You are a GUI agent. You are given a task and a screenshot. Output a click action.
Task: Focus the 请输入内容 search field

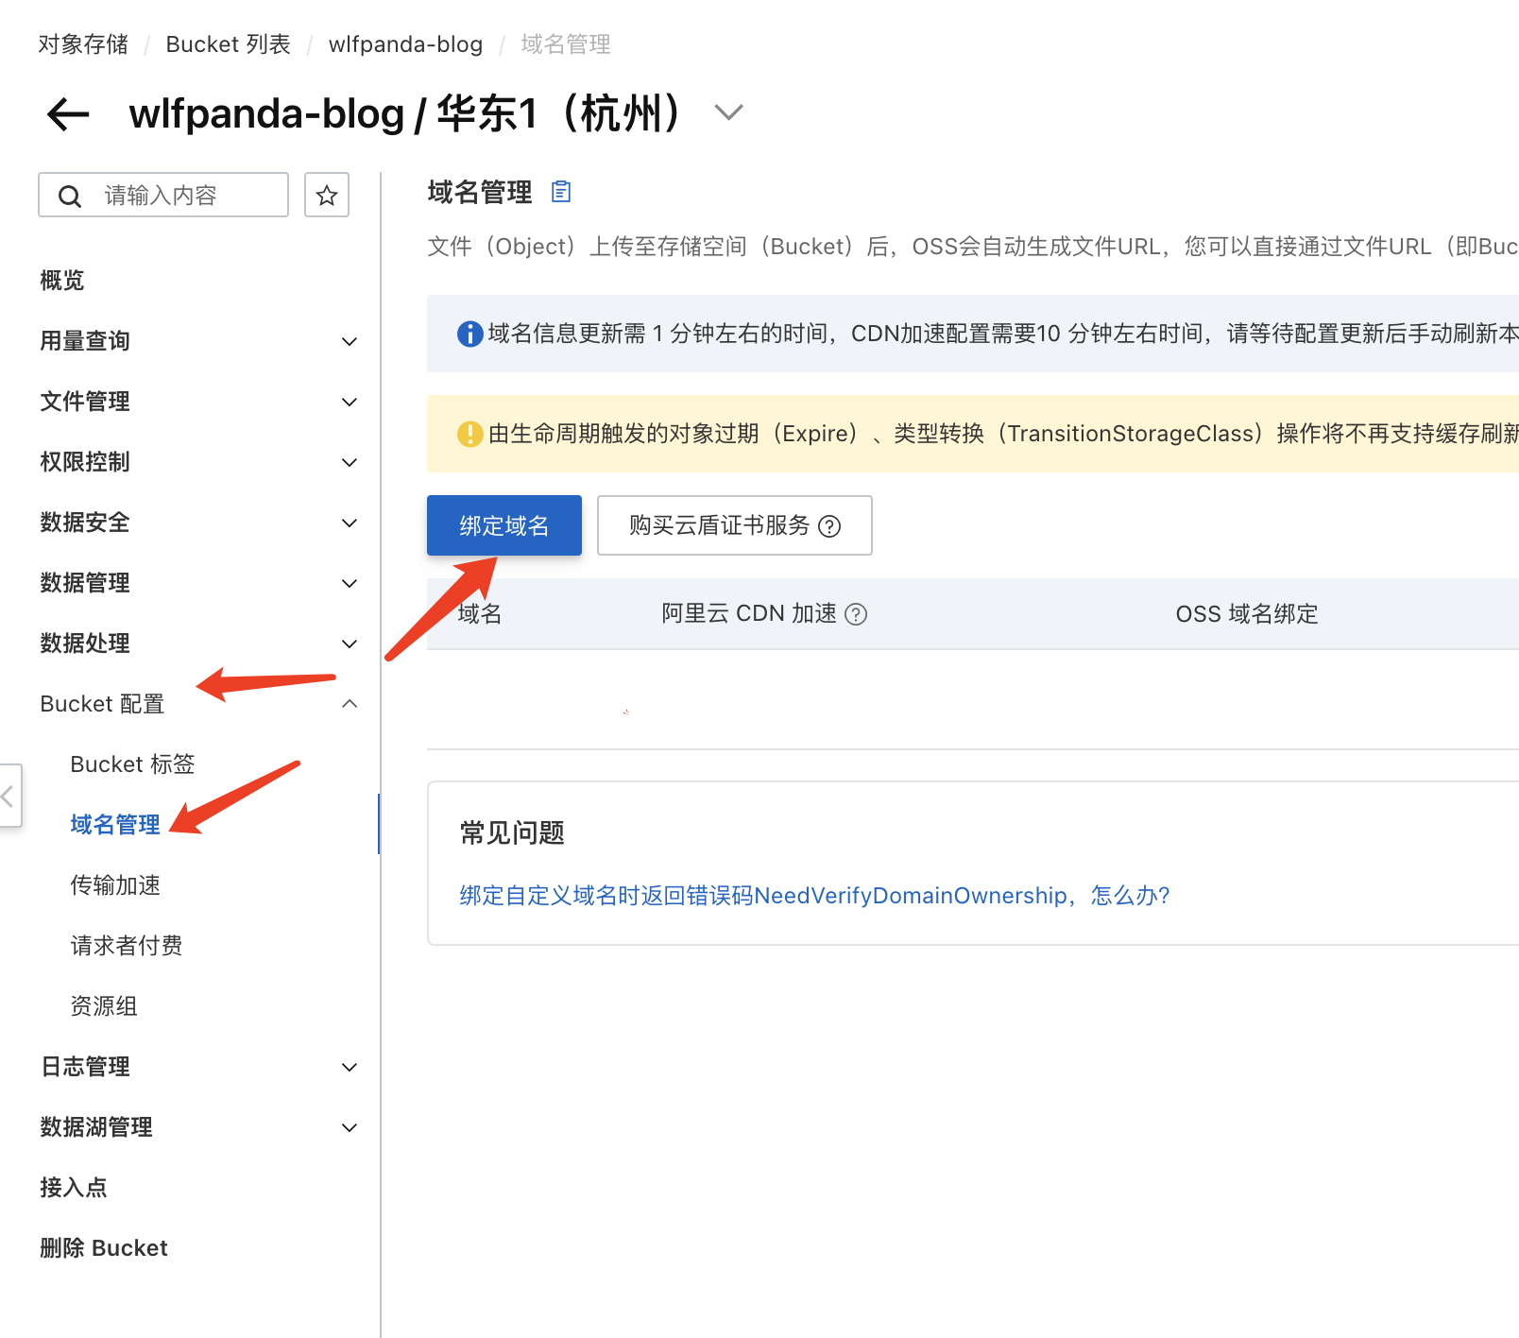tap(163, 195)
